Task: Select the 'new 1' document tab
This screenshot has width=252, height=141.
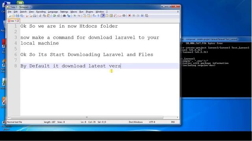Action: pyautogui.click(x=13, y=21)
